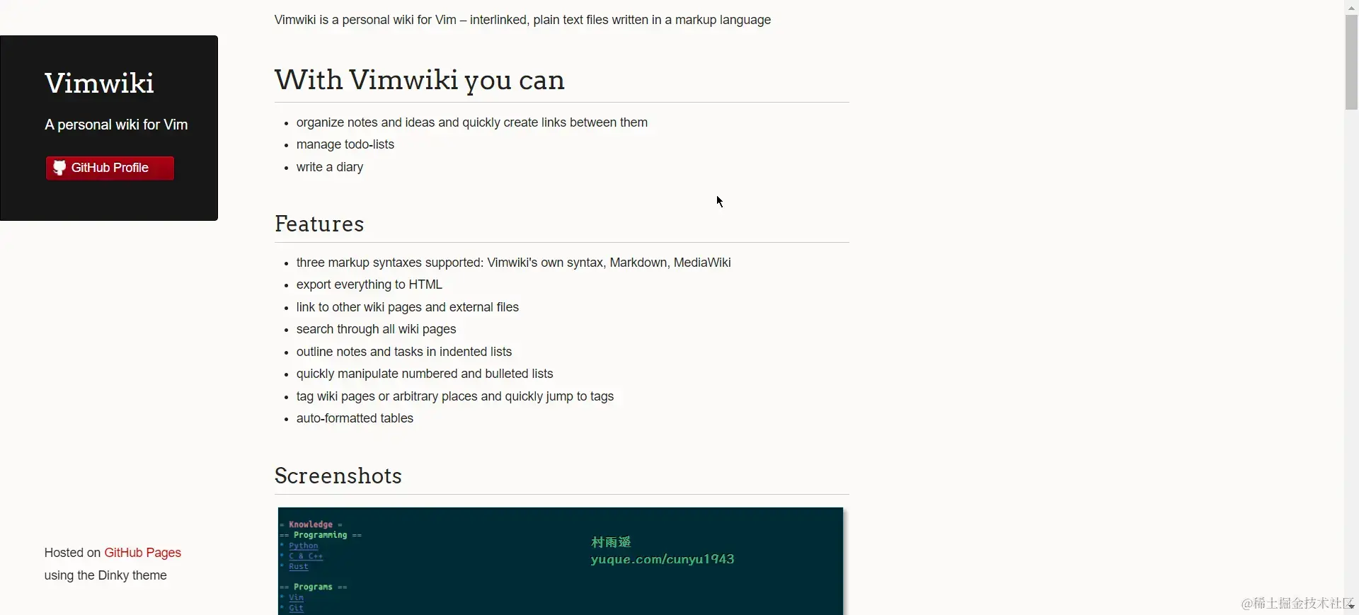Click the Rust link in the screenshot
The width and height of the screenshot is (1359, 615).
298,566
